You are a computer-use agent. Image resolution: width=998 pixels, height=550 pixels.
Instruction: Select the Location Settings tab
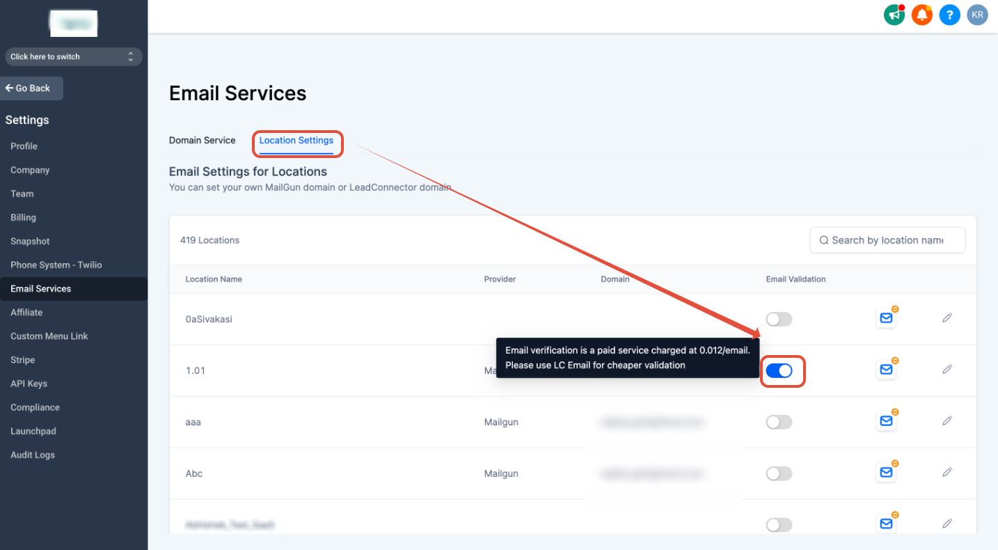[x=297, y=140]
